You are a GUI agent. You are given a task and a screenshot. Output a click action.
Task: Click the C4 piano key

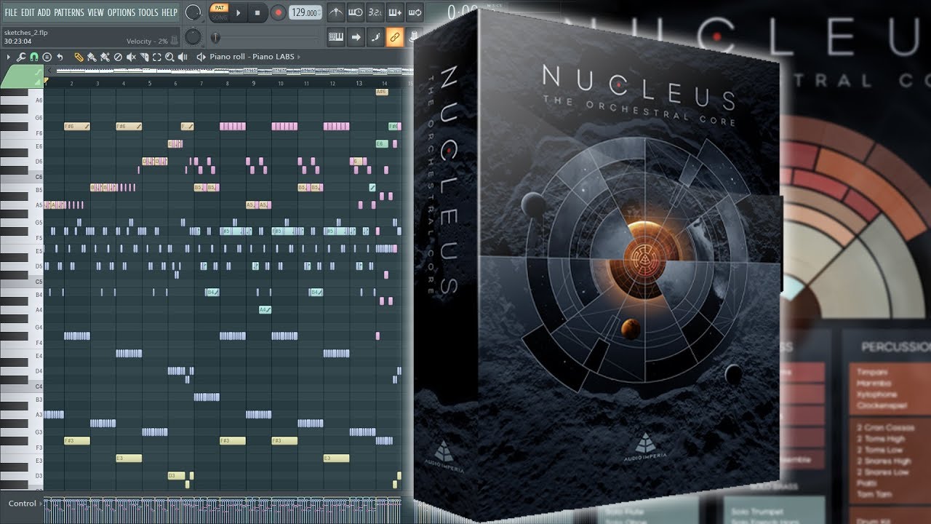coord(22,386)
